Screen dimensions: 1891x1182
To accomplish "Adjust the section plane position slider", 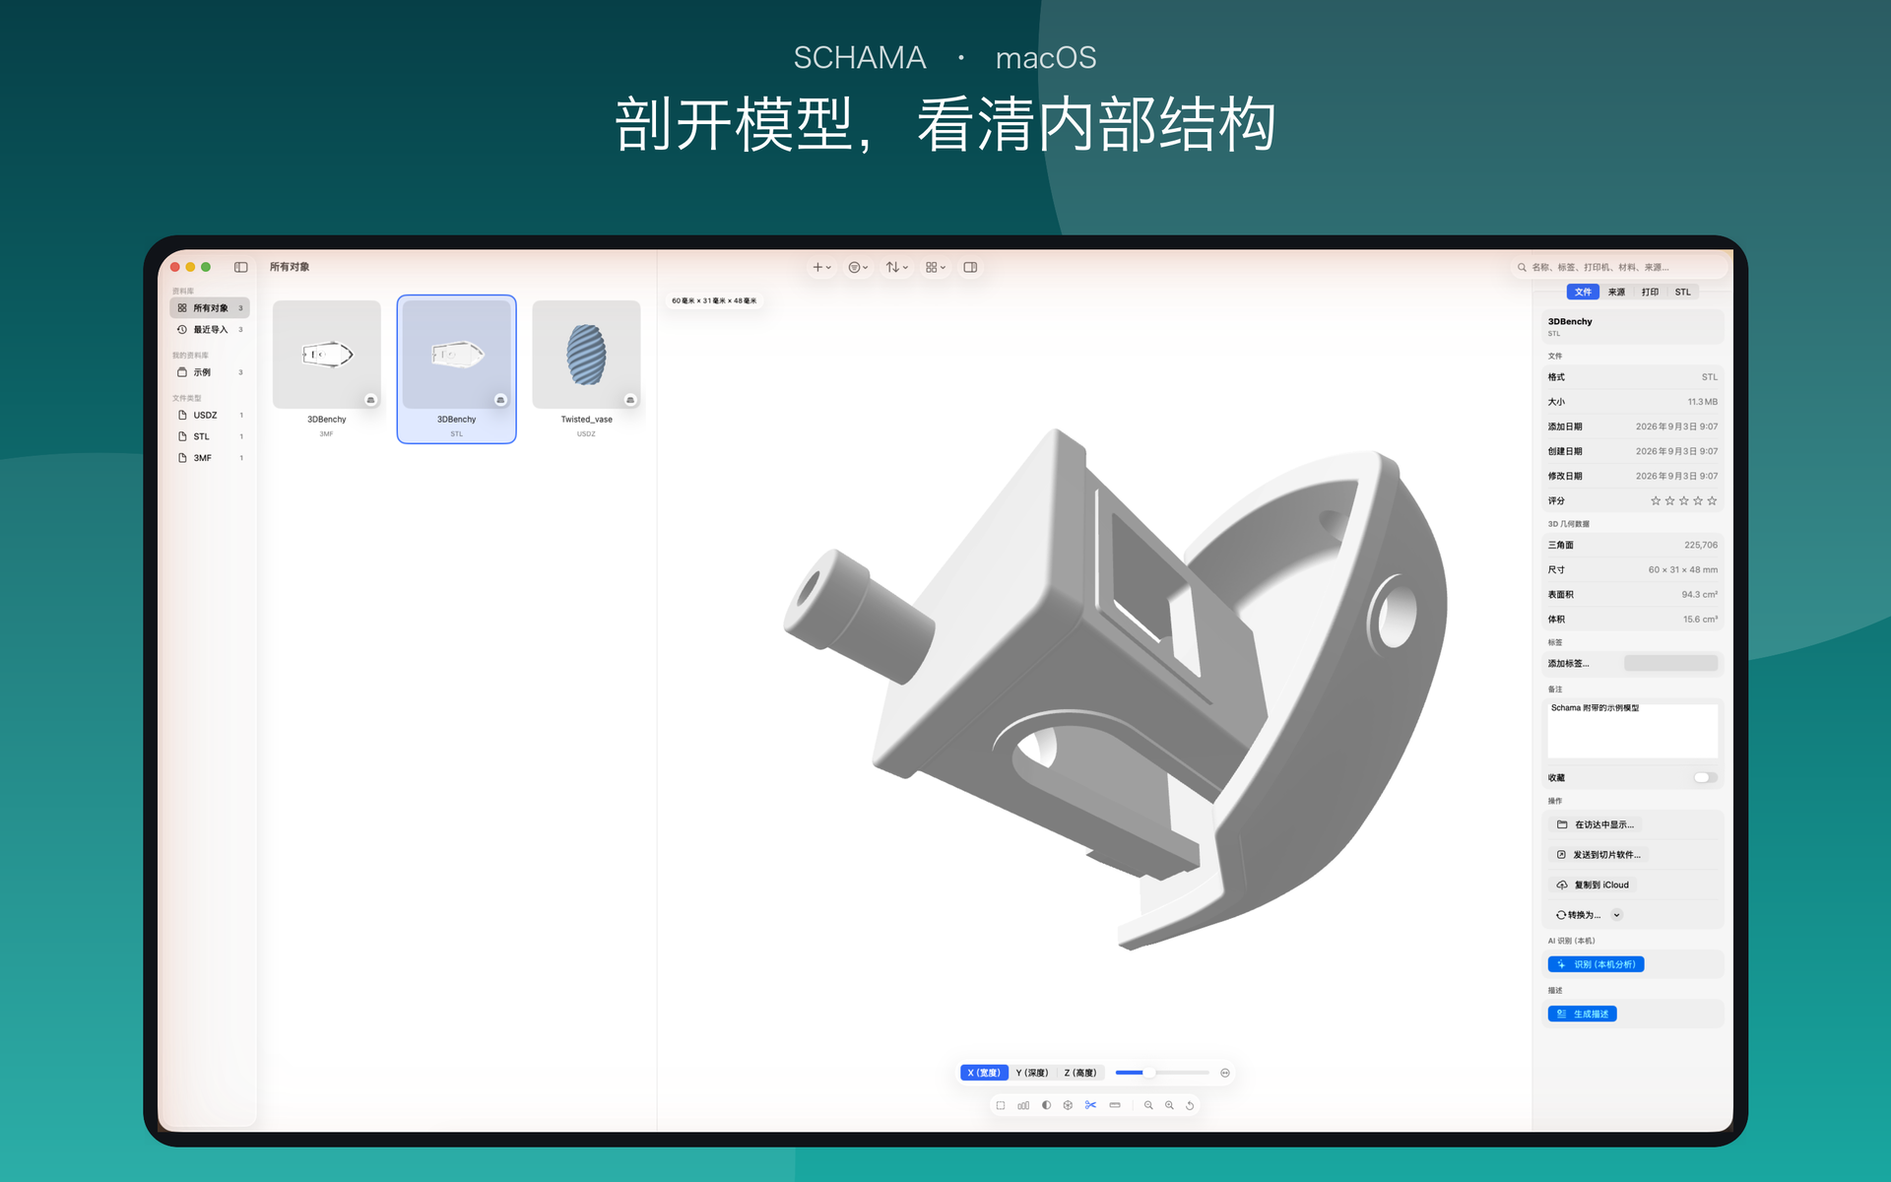I will (1162, 1073).
